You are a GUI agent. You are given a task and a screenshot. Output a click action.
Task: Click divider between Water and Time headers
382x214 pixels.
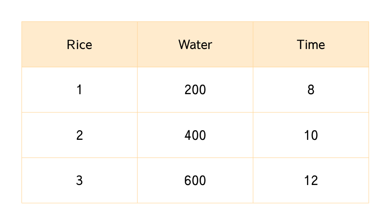click(253, 45)
